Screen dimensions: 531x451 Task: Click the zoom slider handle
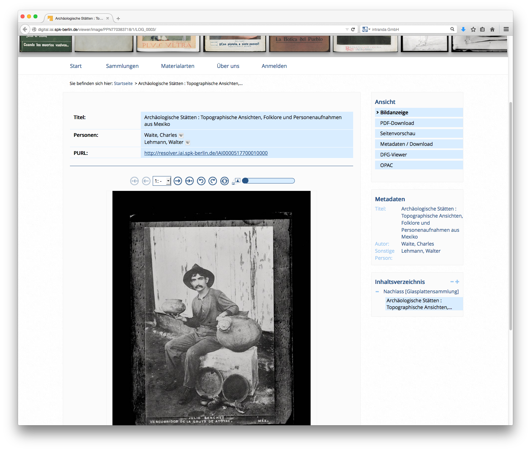(246, 181)
